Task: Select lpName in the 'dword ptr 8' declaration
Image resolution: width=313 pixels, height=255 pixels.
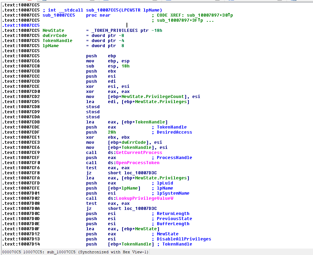Action: click(x=50, y=46)
